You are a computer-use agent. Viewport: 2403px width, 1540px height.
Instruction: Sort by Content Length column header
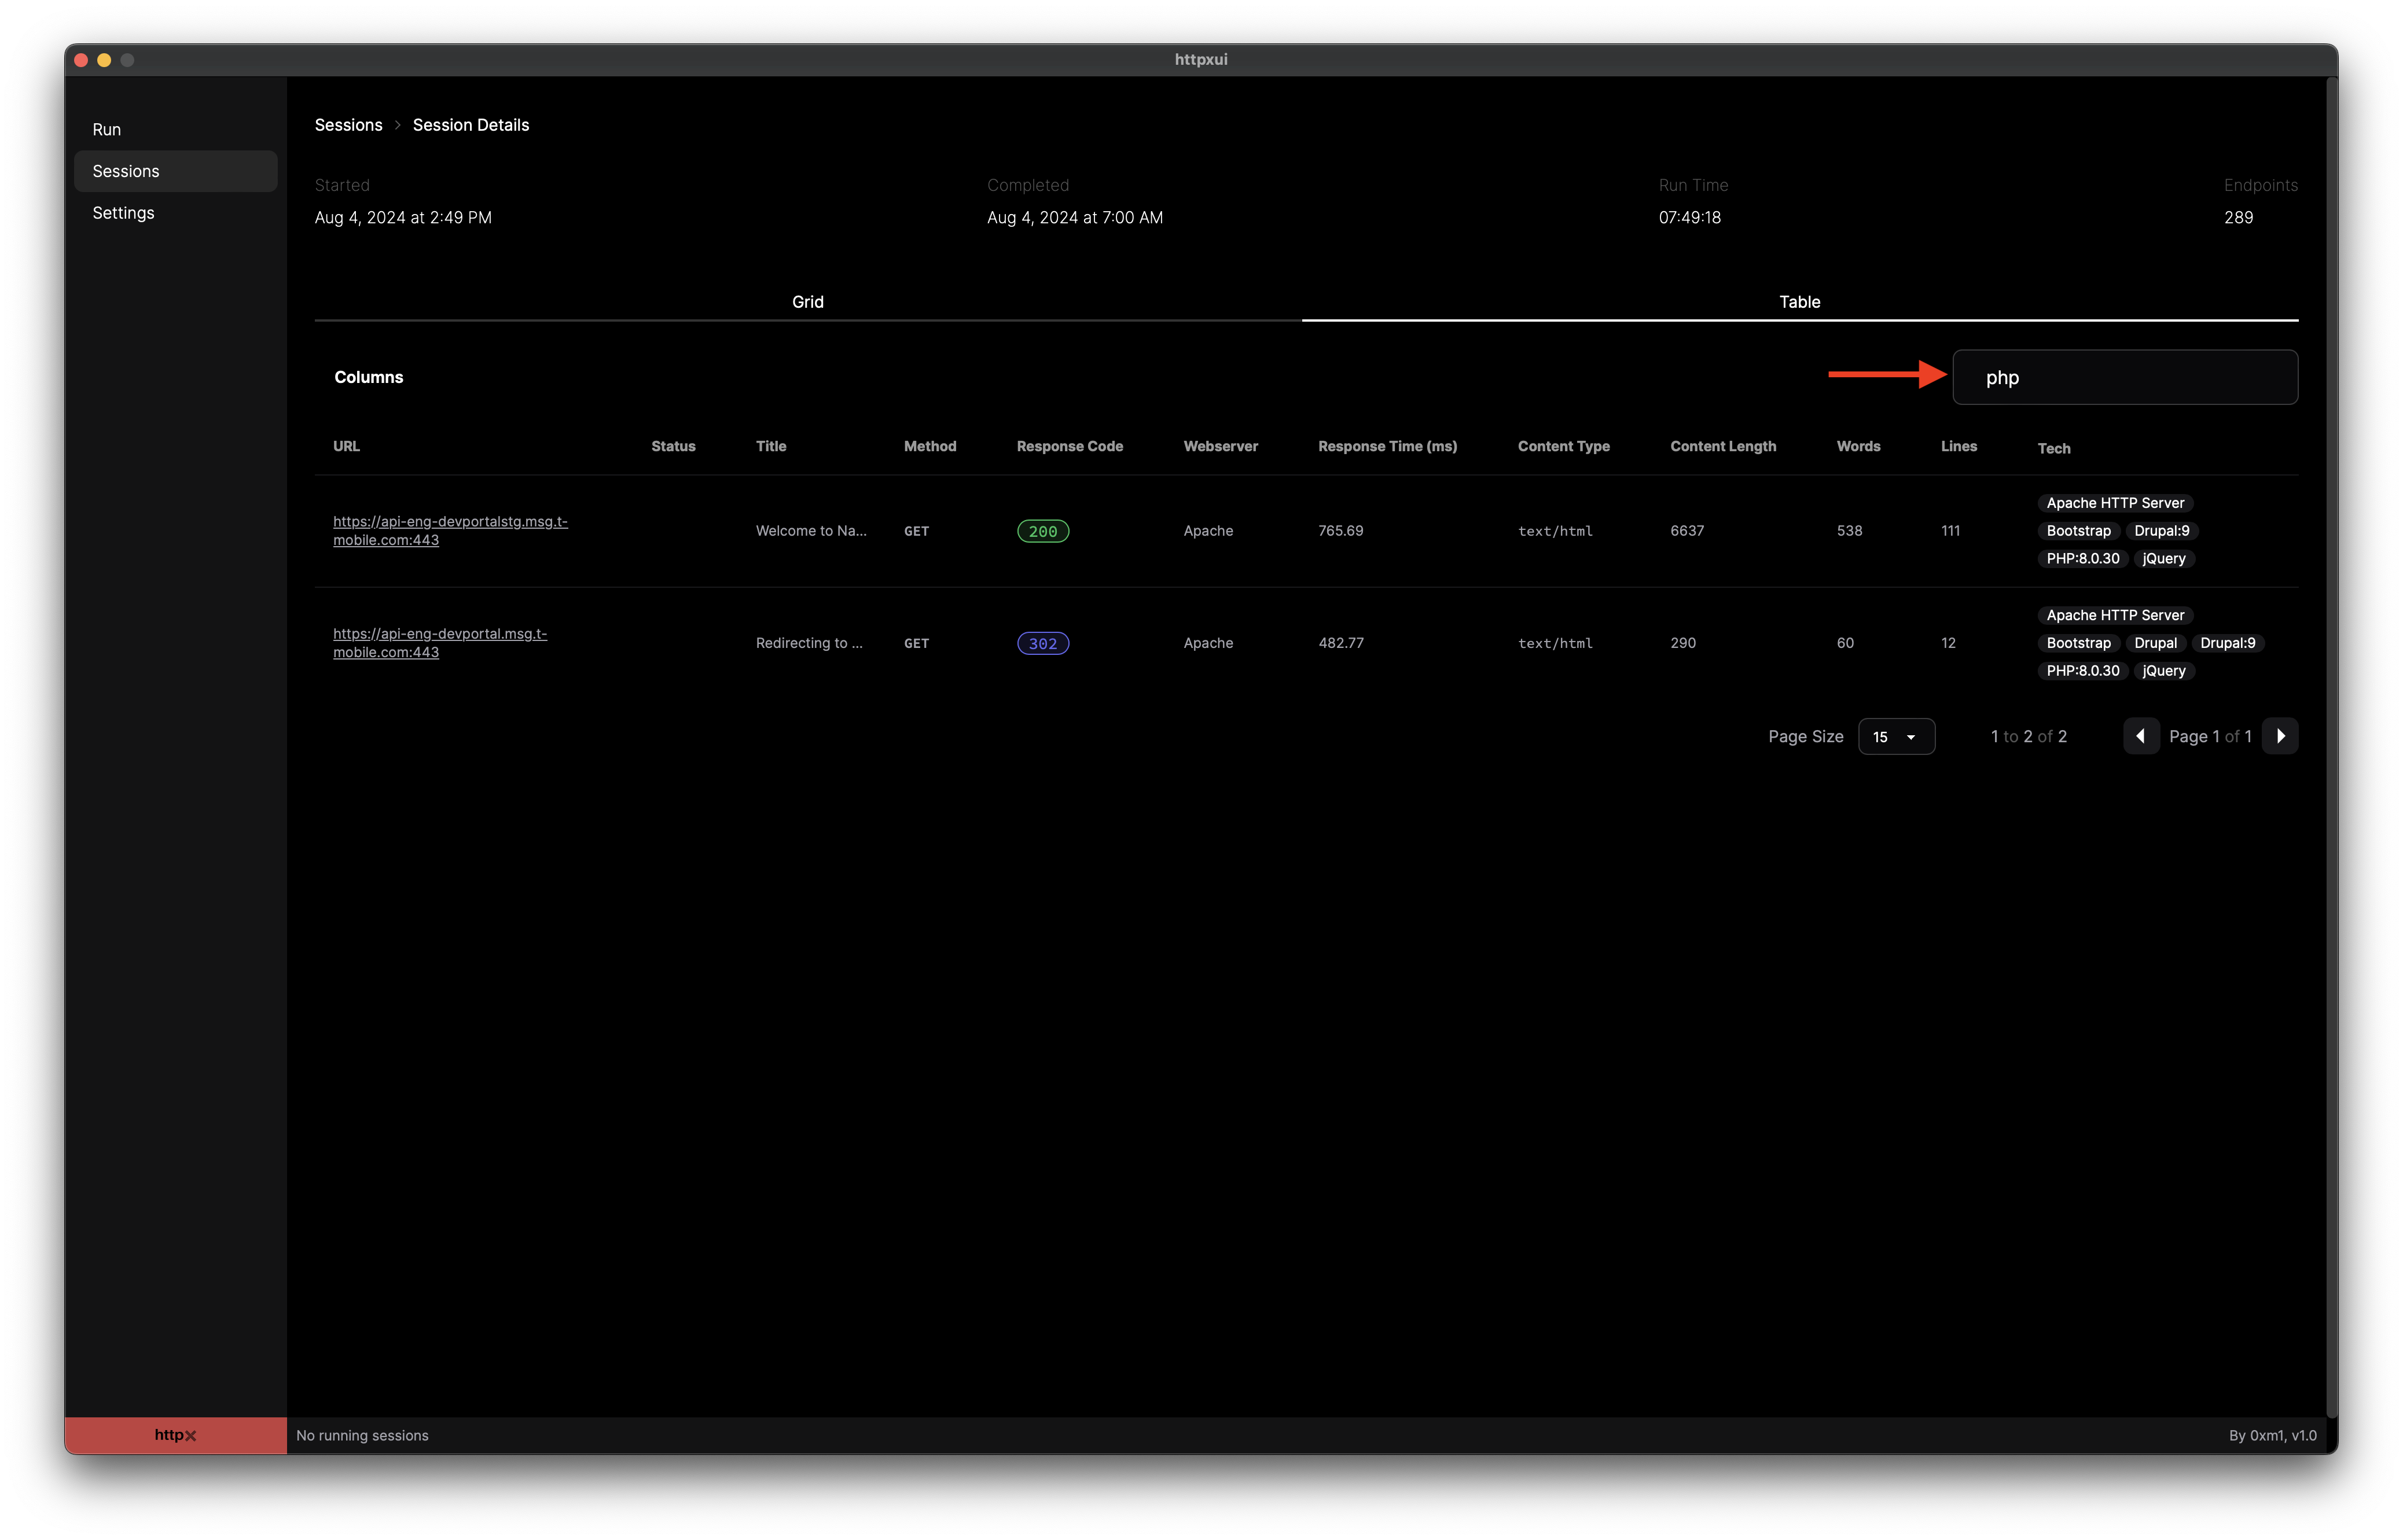1723,446
